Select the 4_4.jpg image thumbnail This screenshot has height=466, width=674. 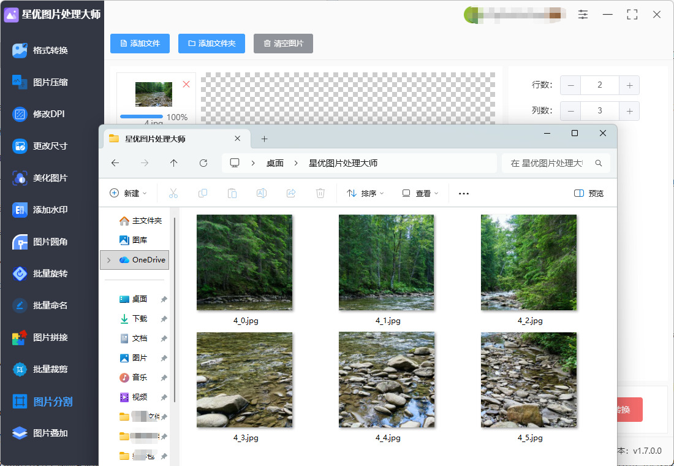387,380
